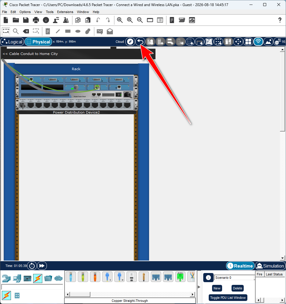This screenshot has height=304, width=286.
Task: Click the Last Status column header
Action: click(274, 274)
